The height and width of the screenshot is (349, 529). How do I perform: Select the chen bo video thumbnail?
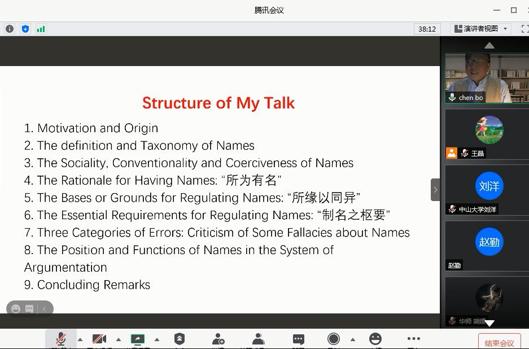(x=487, y=78)
